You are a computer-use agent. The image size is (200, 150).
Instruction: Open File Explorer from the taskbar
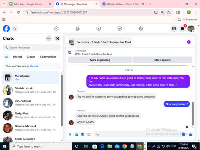[110, 146]
